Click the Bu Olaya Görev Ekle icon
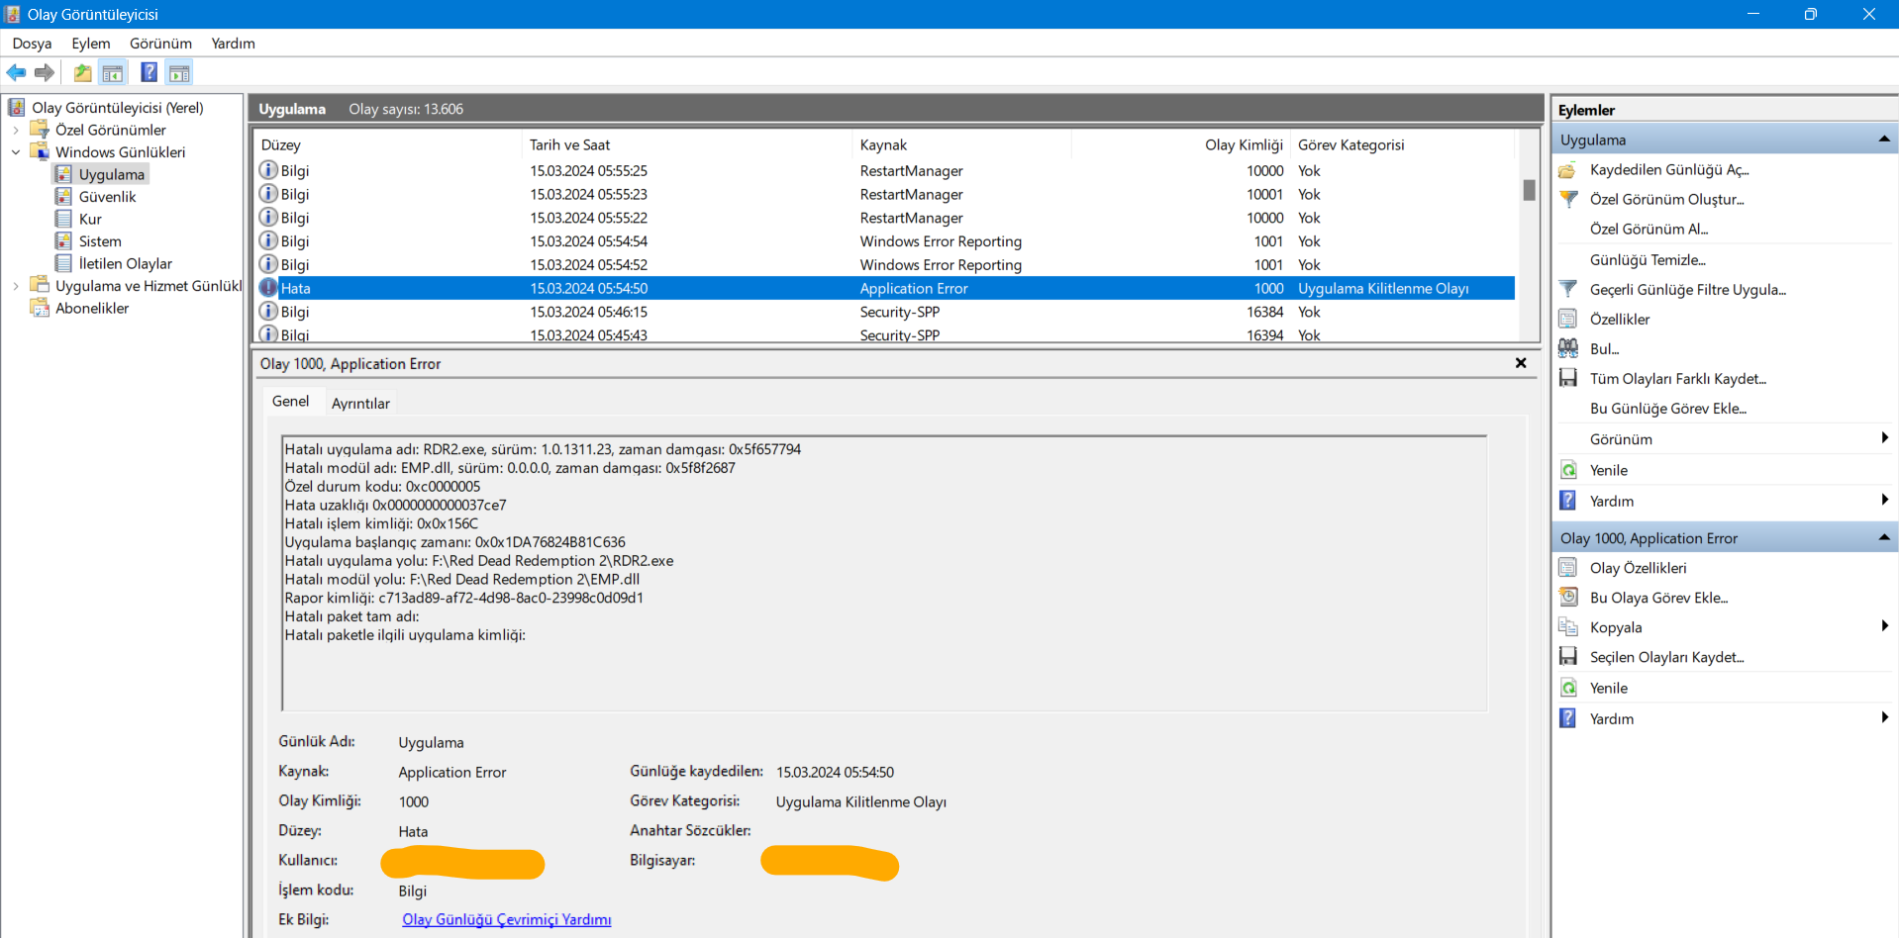 1568,598
